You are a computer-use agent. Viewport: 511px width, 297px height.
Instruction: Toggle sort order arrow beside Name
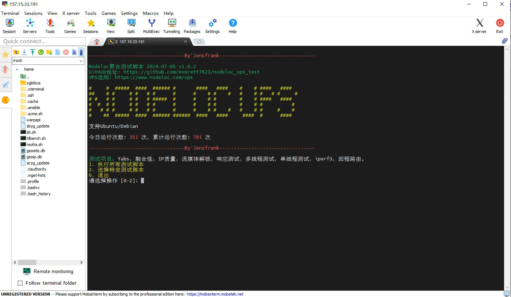click(17, 69)
